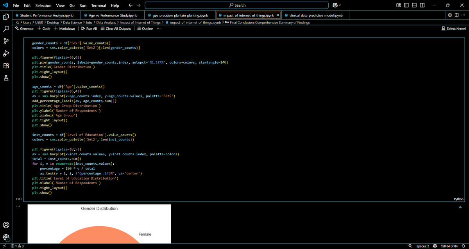Go back with the left arrow
Image resolution: width=469 pixels, height=249 pixels.
tap(131, 5)
